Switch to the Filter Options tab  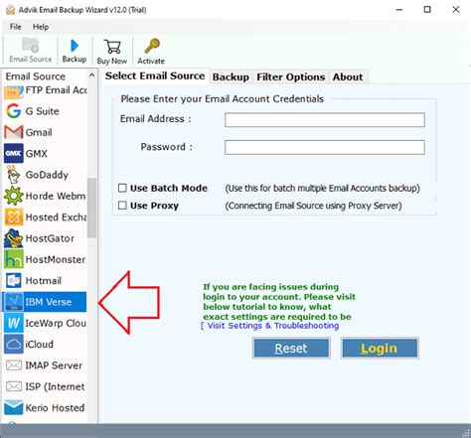coord(291,77)
